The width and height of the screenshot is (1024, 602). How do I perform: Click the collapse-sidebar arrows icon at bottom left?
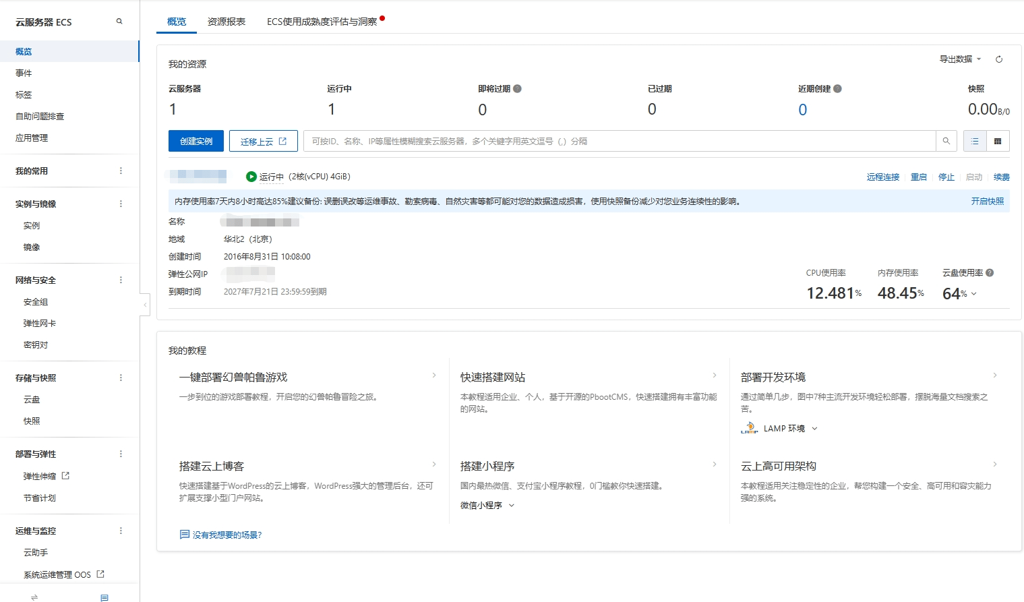pyautogui.click(x=34, y=597)
